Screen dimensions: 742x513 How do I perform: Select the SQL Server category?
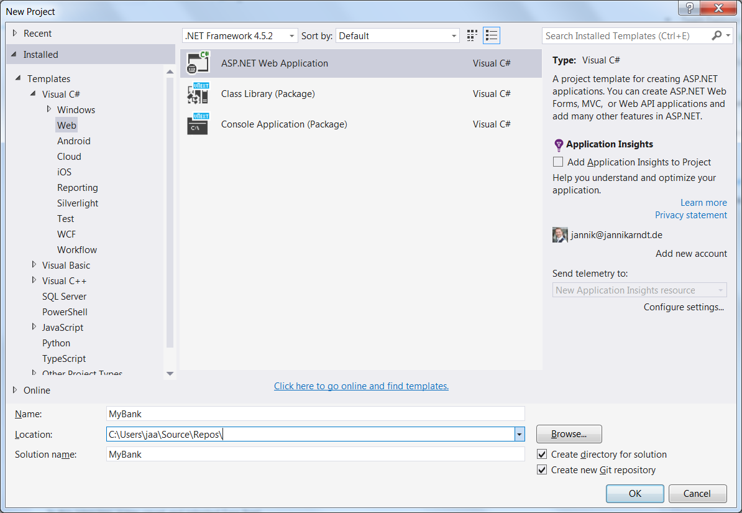tap(65, 296)
